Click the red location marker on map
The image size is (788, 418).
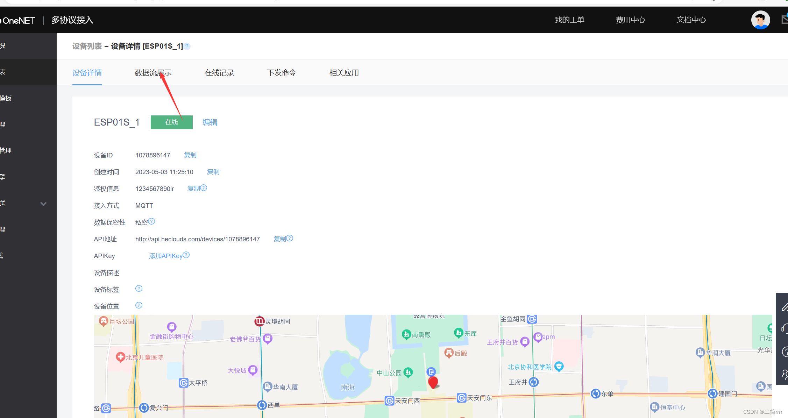pyautogui.click(x=433, y=382)
